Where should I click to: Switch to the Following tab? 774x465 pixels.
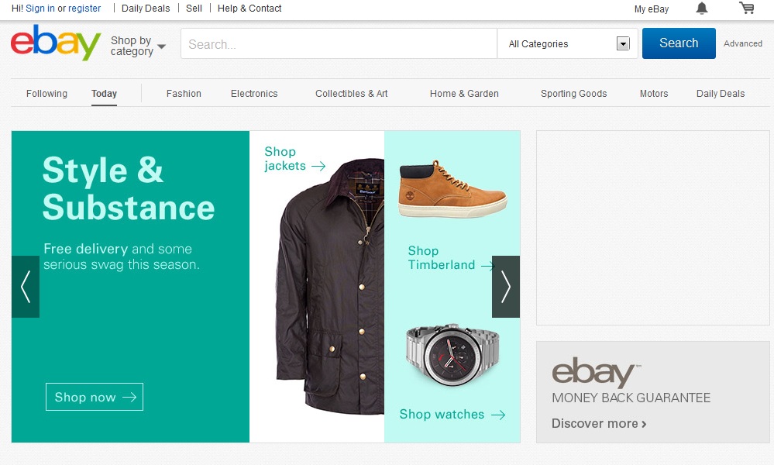(x=47, y=93)
